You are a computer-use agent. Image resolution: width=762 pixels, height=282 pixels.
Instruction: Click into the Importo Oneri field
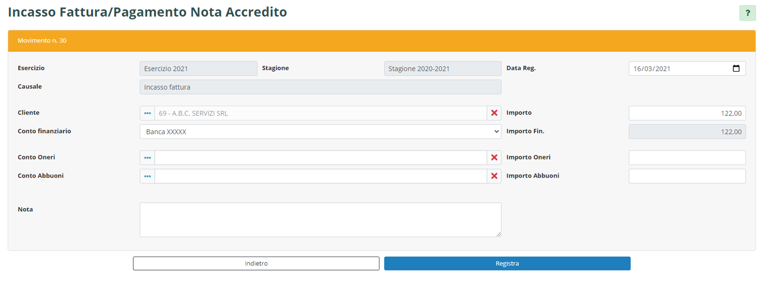click(x=687, y=158)
